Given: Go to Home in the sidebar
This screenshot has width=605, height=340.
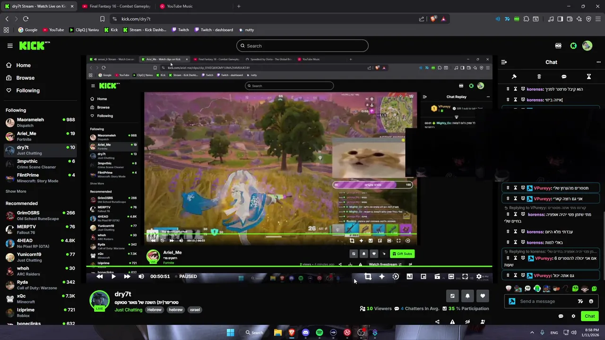Looking at the screenshot, I should coord(19,65).
